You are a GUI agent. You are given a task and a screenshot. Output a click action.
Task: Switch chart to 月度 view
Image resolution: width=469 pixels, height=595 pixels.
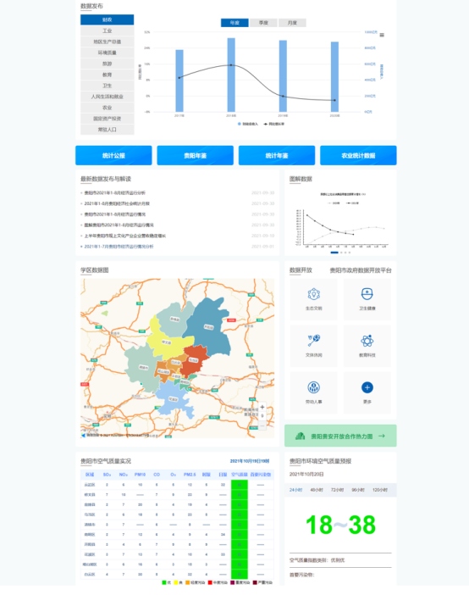tap(292, 23)
